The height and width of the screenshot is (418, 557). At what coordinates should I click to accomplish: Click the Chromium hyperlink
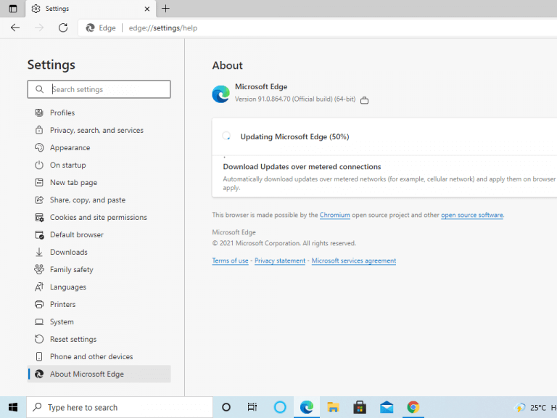tap(335, 216)
